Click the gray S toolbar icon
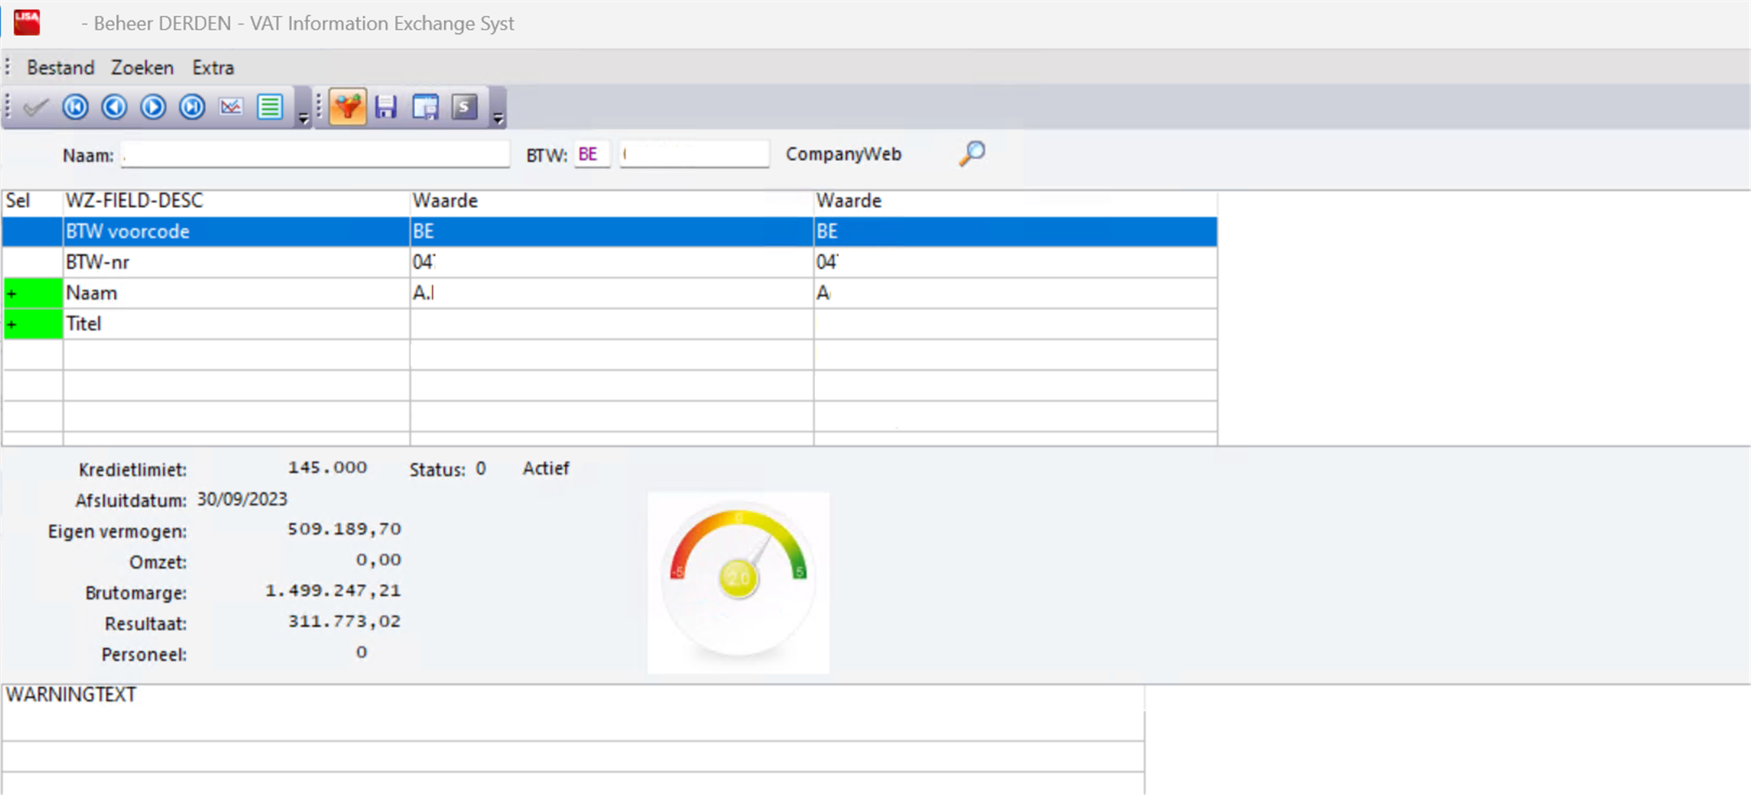This screenshot has height=795, width=1751. click(x=464, y=107)
